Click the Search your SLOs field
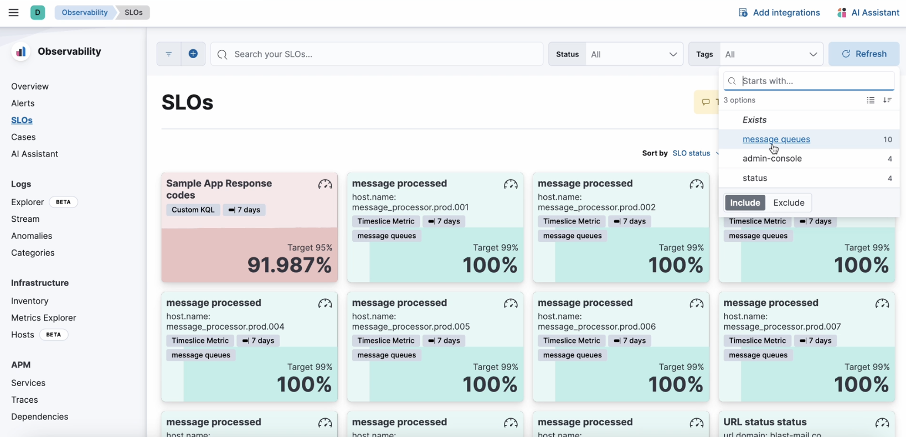 377,54
